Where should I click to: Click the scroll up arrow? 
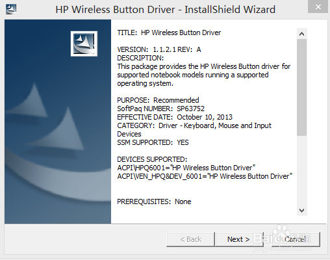[301, 34]
